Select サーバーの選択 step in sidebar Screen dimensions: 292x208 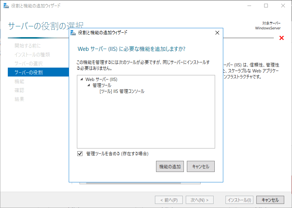(29, 64)
